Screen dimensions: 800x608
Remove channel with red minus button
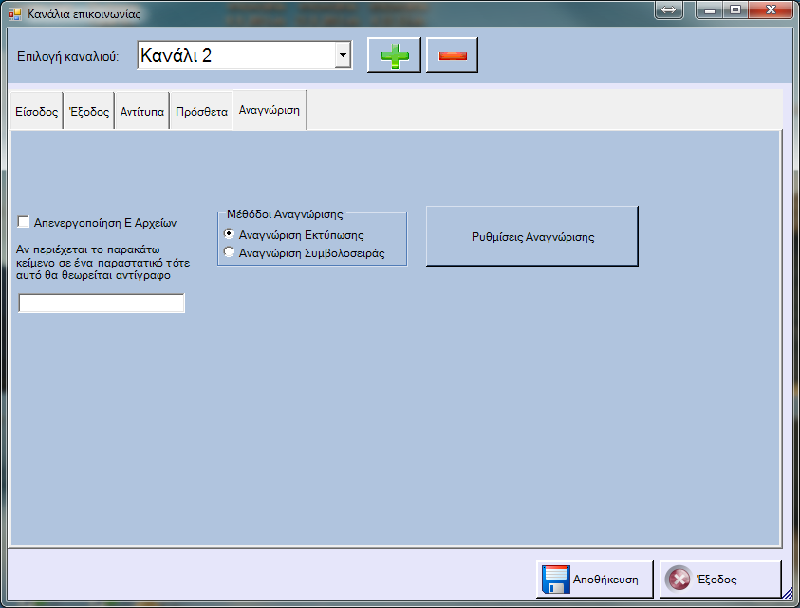pos(452,55)
